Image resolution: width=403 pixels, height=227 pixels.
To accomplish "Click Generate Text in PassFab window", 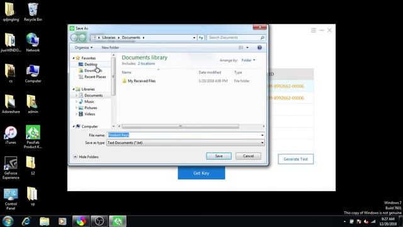I will point(295,159).
